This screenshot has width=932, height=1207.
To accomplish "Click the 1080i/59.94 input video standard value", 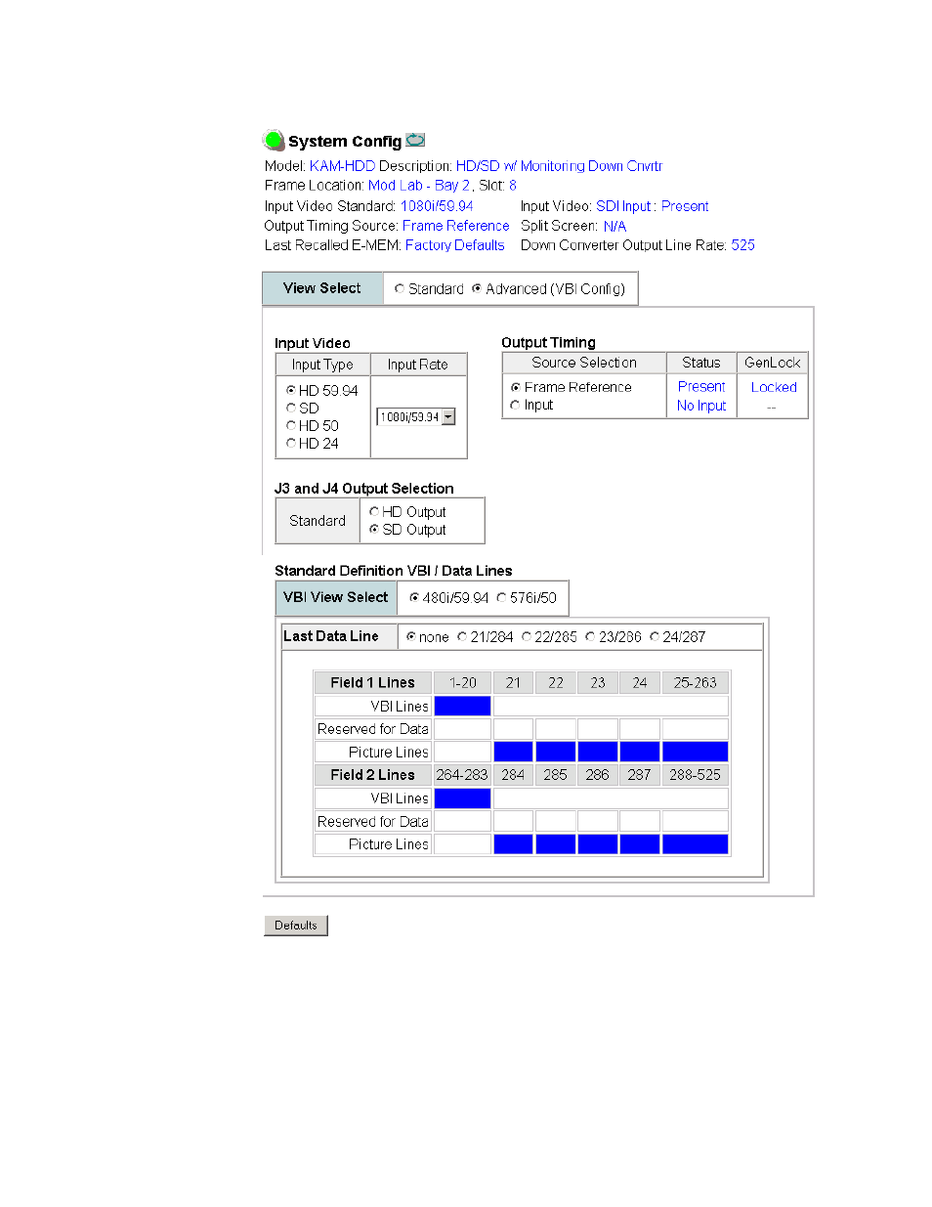I will pos(437,206).
